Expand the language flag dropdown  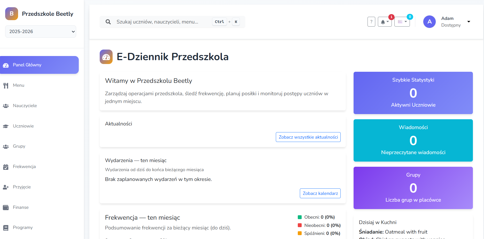pyautogui.click(x=402, y=22)
